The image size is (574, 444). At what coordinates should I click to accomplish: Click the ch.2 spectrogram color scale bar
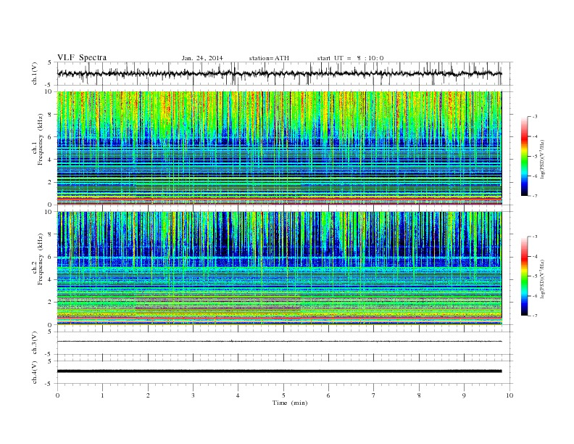click(524, 276)
